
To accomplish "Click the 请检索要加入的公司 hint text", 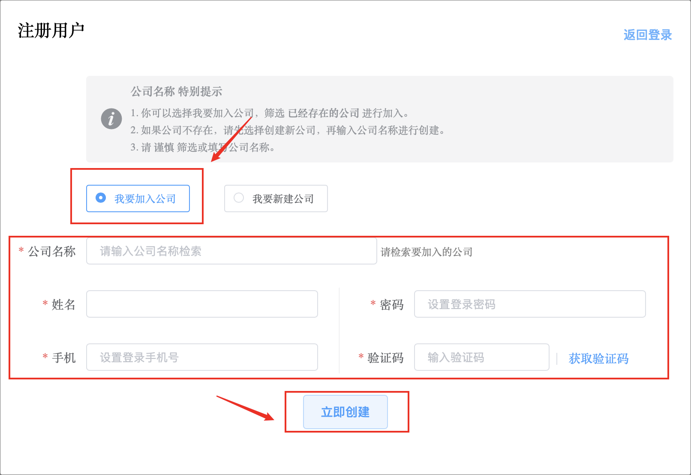I will (427, 252).
